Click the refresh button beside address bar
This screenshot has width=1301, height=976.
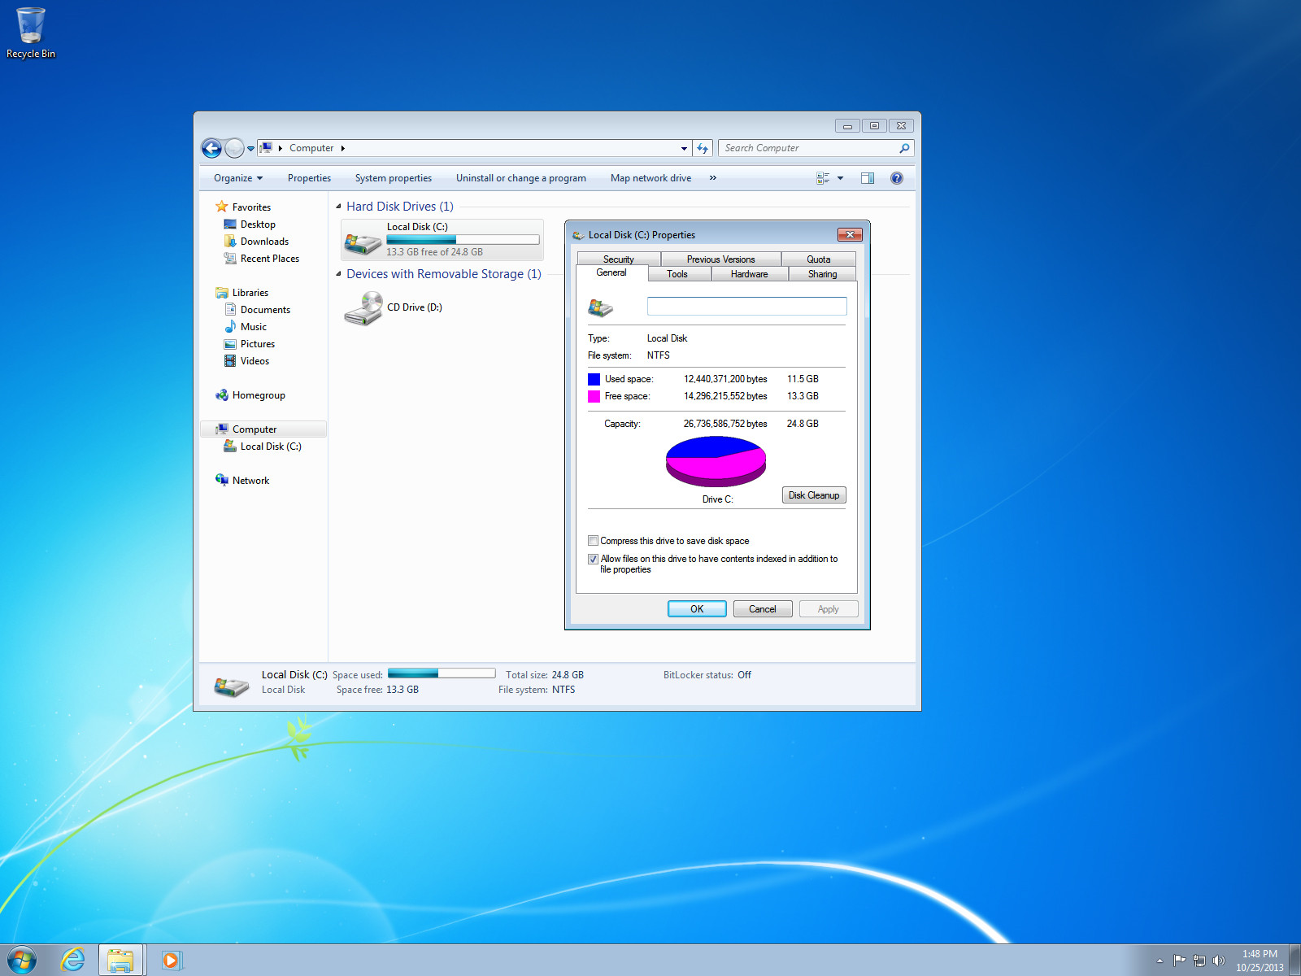click(703, 148)
